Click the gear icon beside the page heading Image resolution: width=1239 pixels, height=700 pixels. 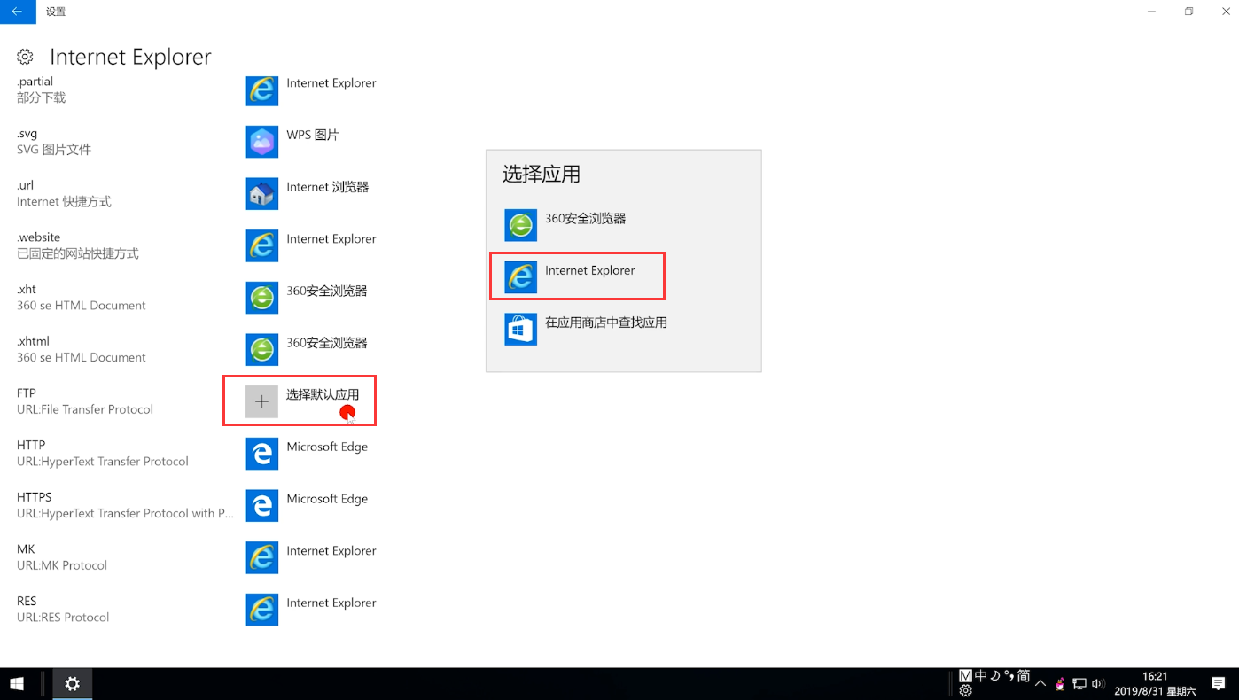[25, 57]
